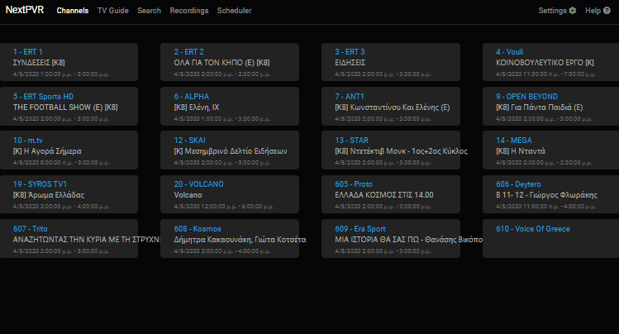Click program ΚΟΙΝΟΒΟΥΛΕΥΤΙΚΟ ΕΡΓΟ [K]

[545, 62]
